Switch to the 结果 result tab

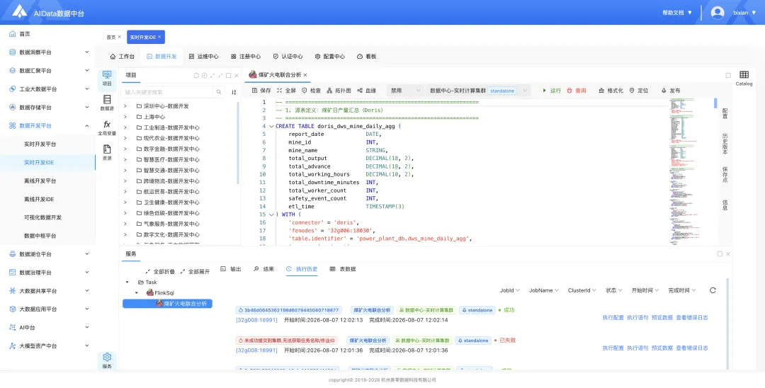263,269
